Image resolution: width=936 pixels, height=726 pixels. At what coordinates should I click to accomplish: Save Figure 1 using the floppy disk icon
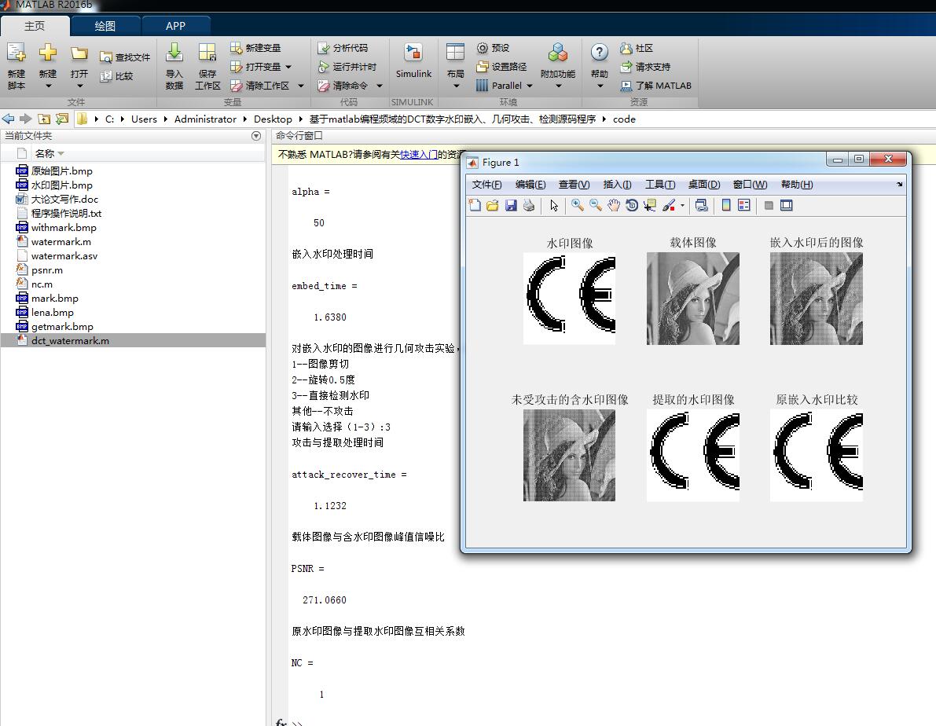[x=511, y=205]
